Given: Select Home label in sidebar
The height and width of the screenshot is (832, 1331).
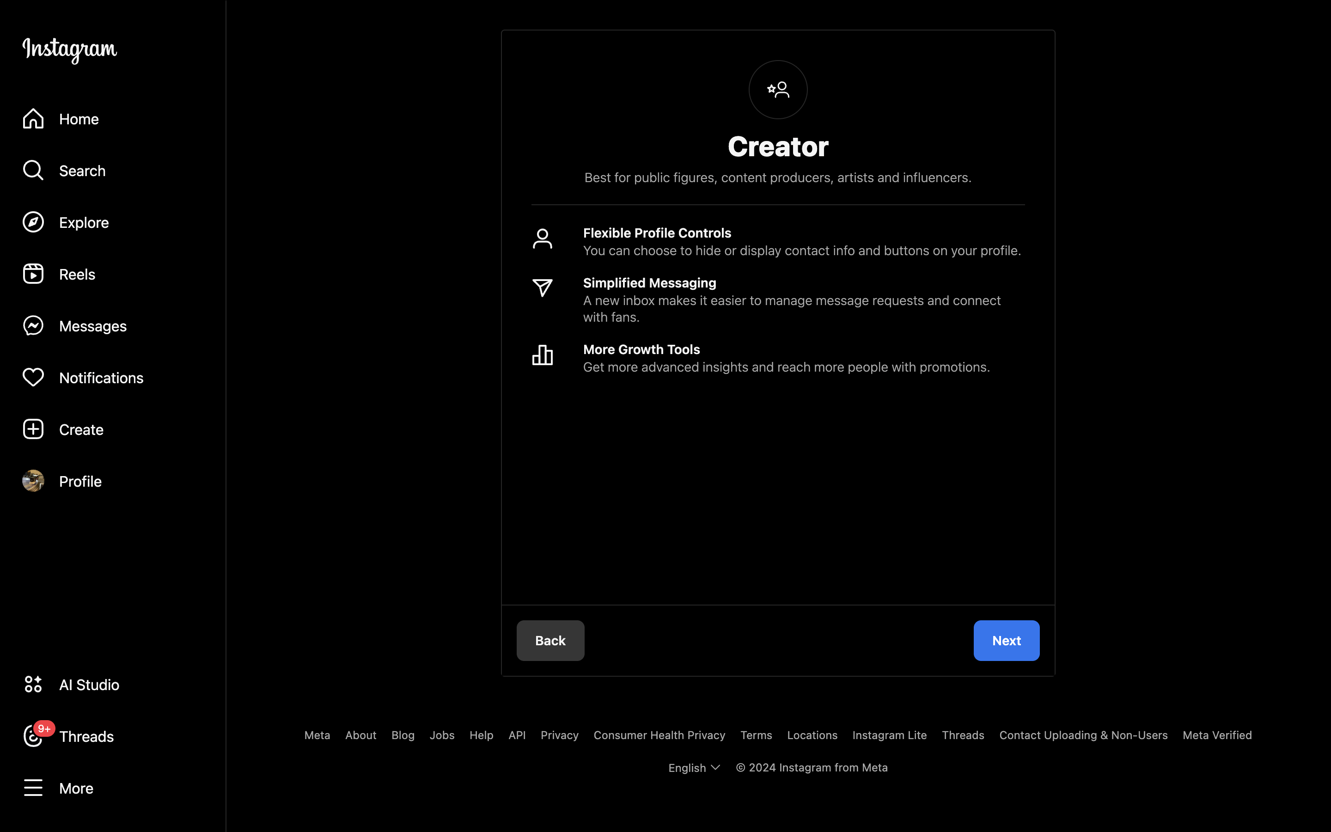Looking at the screenshot, I should (x=79, y=119).
